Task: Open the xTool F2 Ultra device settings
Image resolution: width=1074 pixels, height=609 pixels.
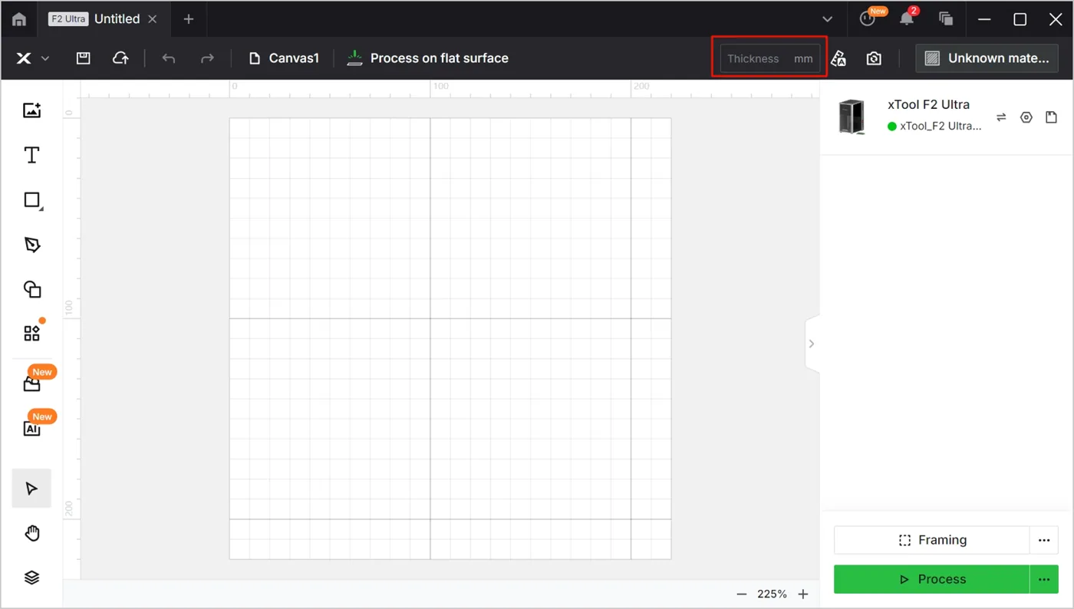Action: [1026, 117]
